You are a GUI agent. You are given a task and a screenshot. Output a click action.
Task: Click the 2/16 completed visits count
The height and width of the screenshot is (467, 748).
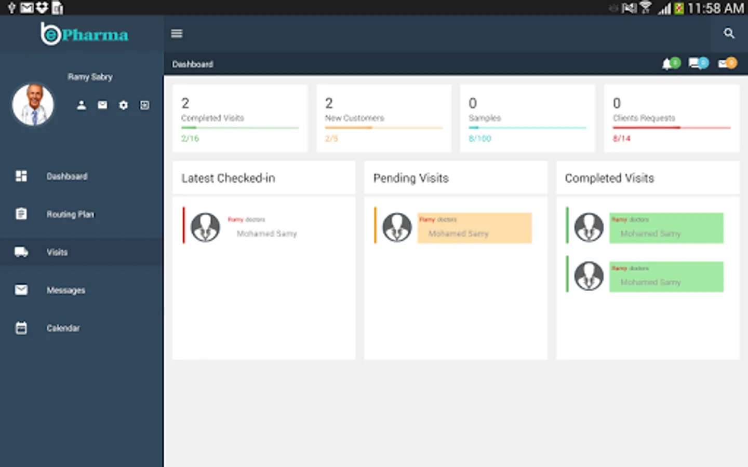click(x=190, y=139)
